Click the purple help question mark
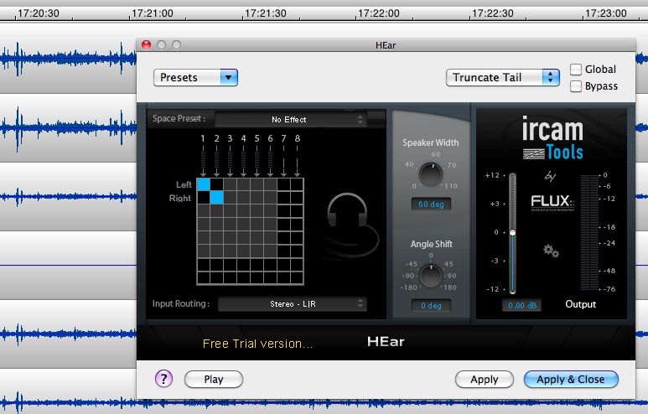648x414 pixels. click(163, 379)
